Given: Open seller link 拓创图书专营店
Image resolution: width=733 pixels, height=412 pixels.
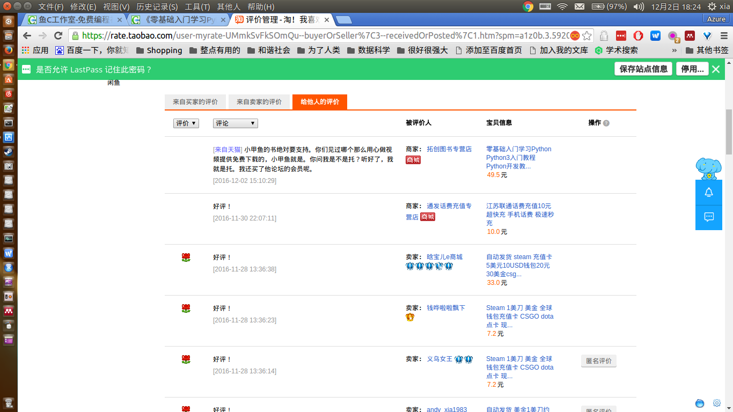Looking at the screenshot, I should [x=449, y=149].
